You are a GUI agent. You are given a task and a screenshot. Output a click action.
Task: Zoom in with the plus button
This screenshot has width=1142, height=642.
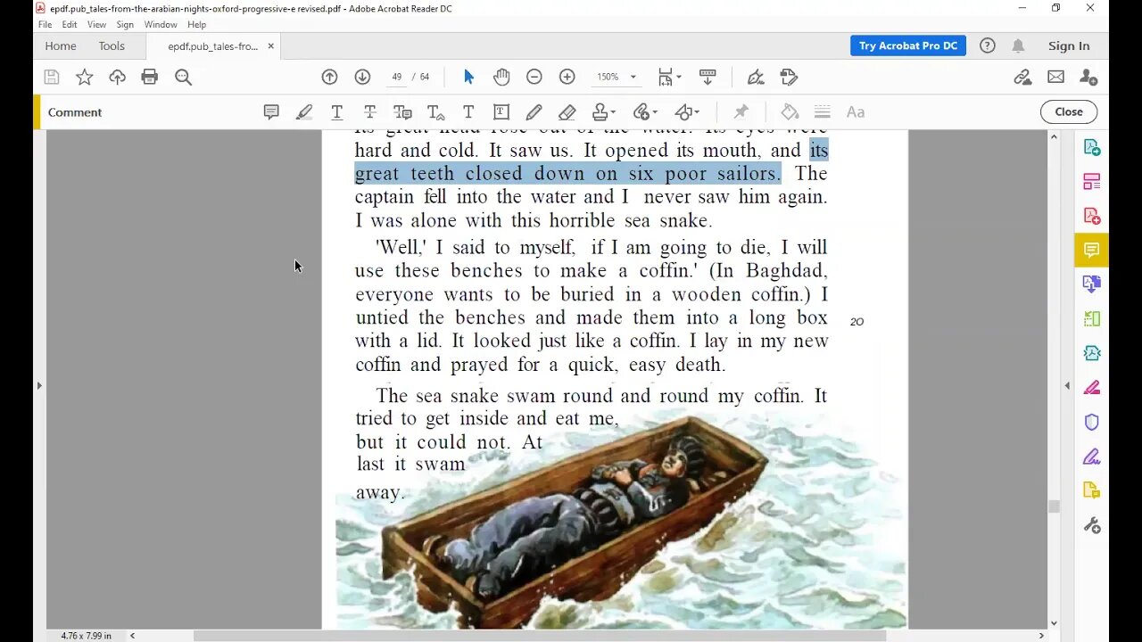567,77
